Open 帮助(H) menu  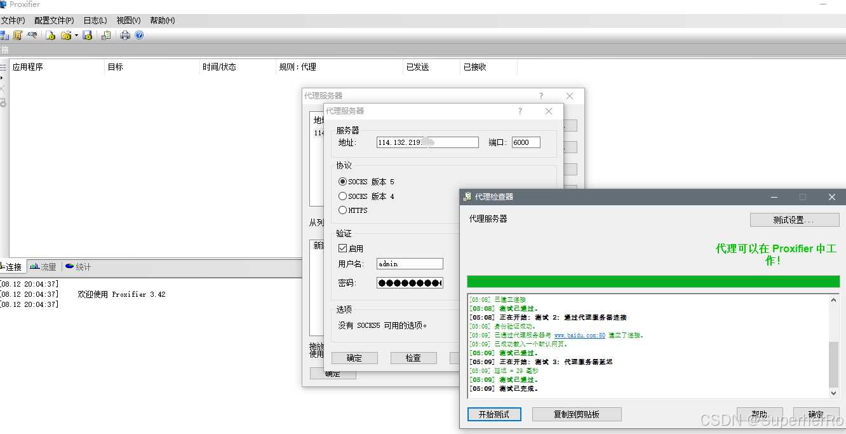pos(163,20)
